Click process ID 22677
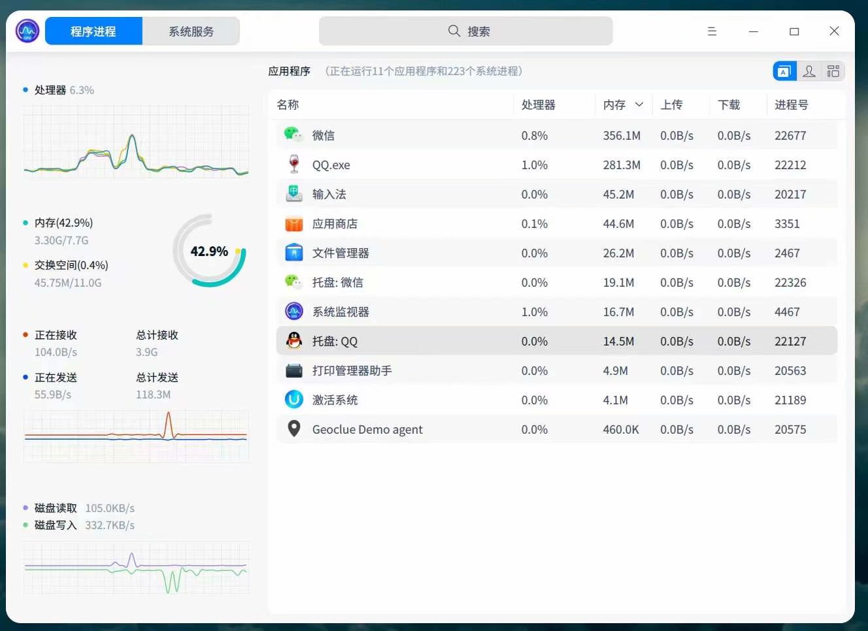Screen dimensions: 868x631 (x=790, y=135)
